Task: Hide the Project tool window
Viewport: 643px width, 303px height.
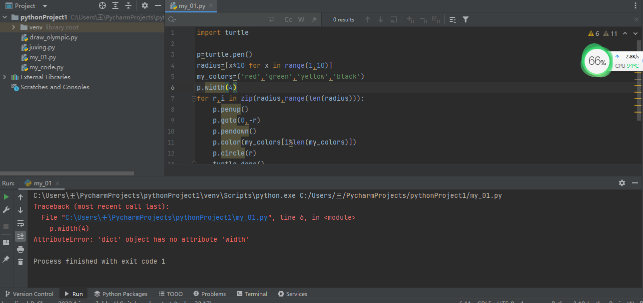Action: click(x=157, y=6)
